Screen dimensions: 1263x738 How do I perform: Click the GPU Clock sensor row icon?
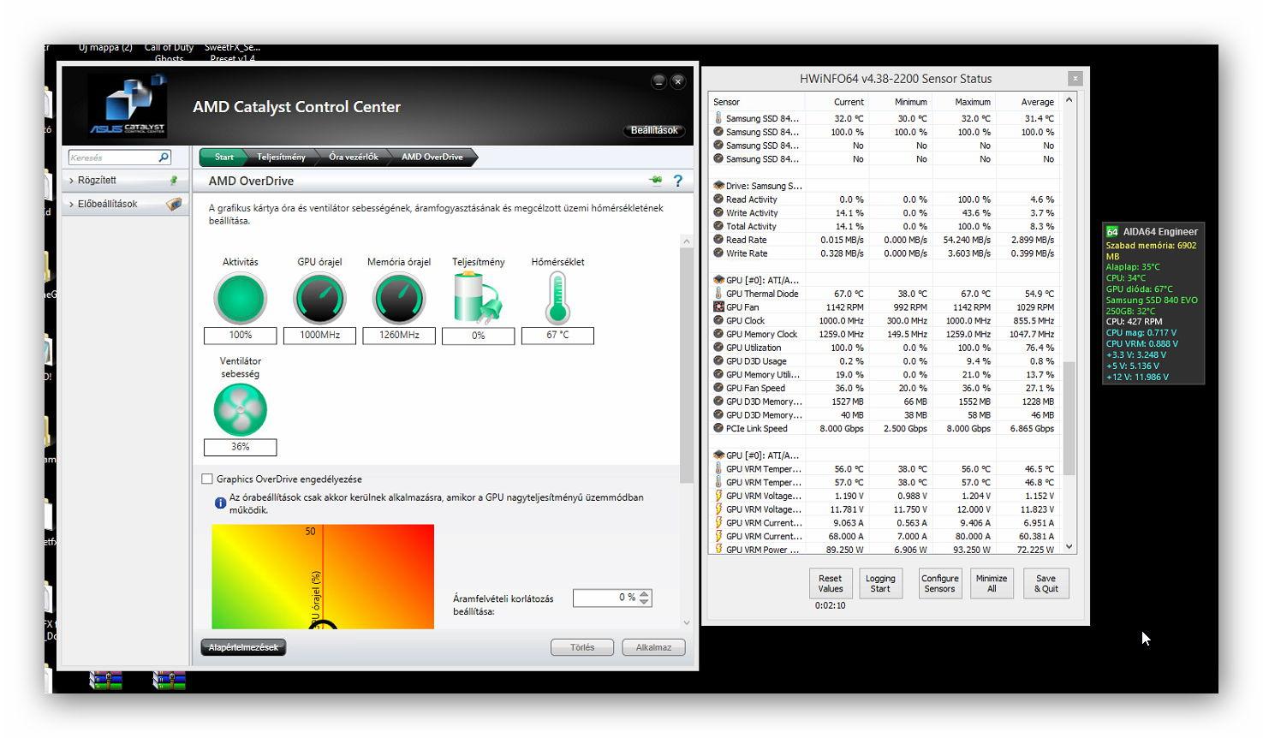[718, 320]
